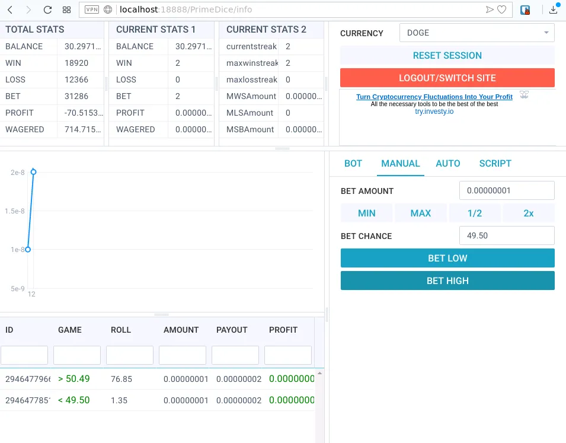Click TOTAL STATS LOSS value 12366
Image resolution: width=566 pixels, height=443 pixels.
pos(76,79)
